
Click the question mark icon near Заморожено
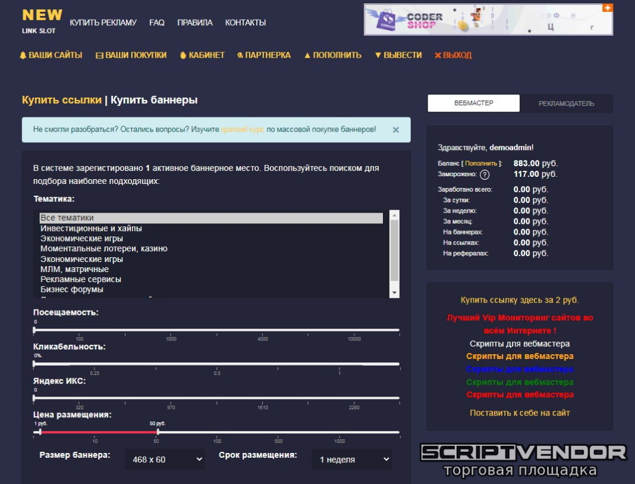485,174
